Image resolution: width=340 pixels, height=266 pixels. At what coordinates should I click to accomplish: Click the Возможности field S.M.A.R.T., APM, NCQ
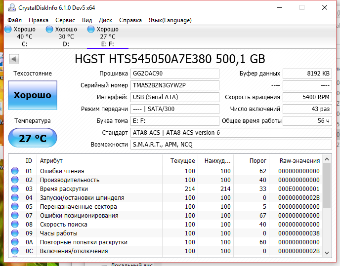[231, 145]
